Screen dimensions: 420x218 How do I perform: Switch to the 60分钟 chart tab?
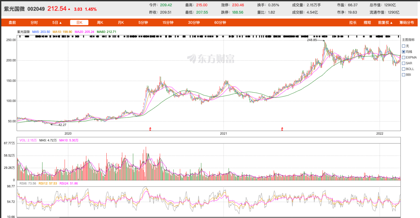coord(220,23)
